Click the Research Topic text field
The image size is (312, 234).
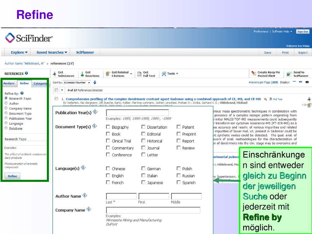click(x=26, y=143)
